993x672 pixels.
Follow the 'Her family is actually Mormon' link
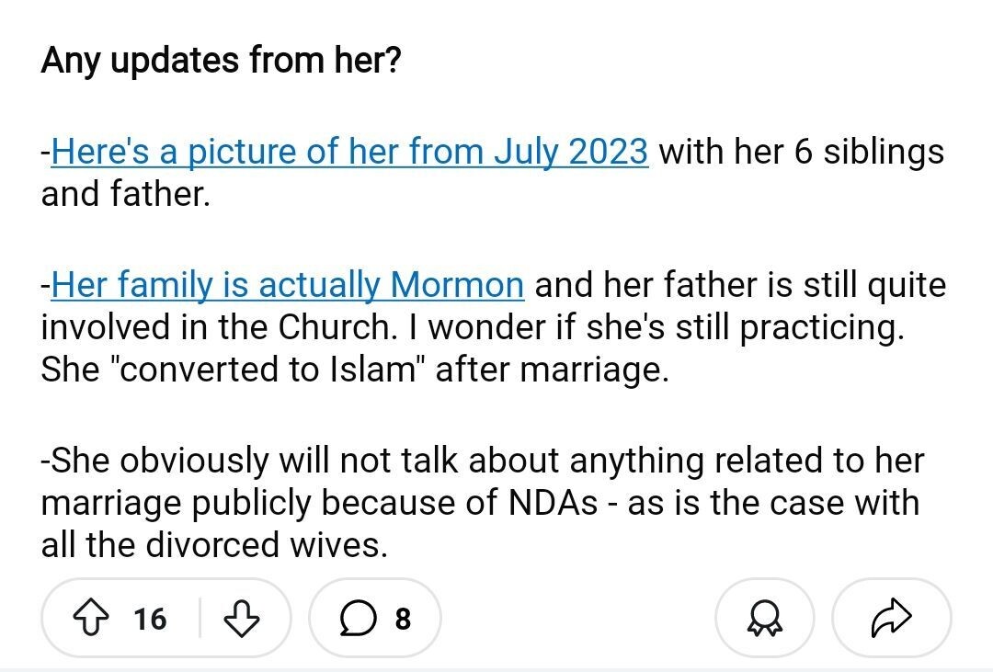point(288,285)
